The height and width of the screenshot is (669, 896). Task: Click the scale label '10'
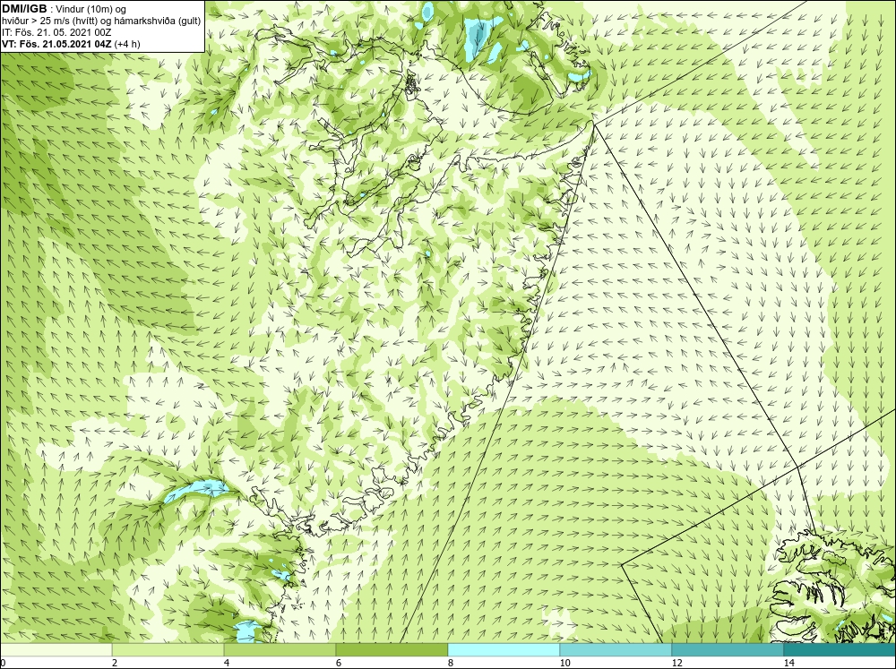point(565,663)
